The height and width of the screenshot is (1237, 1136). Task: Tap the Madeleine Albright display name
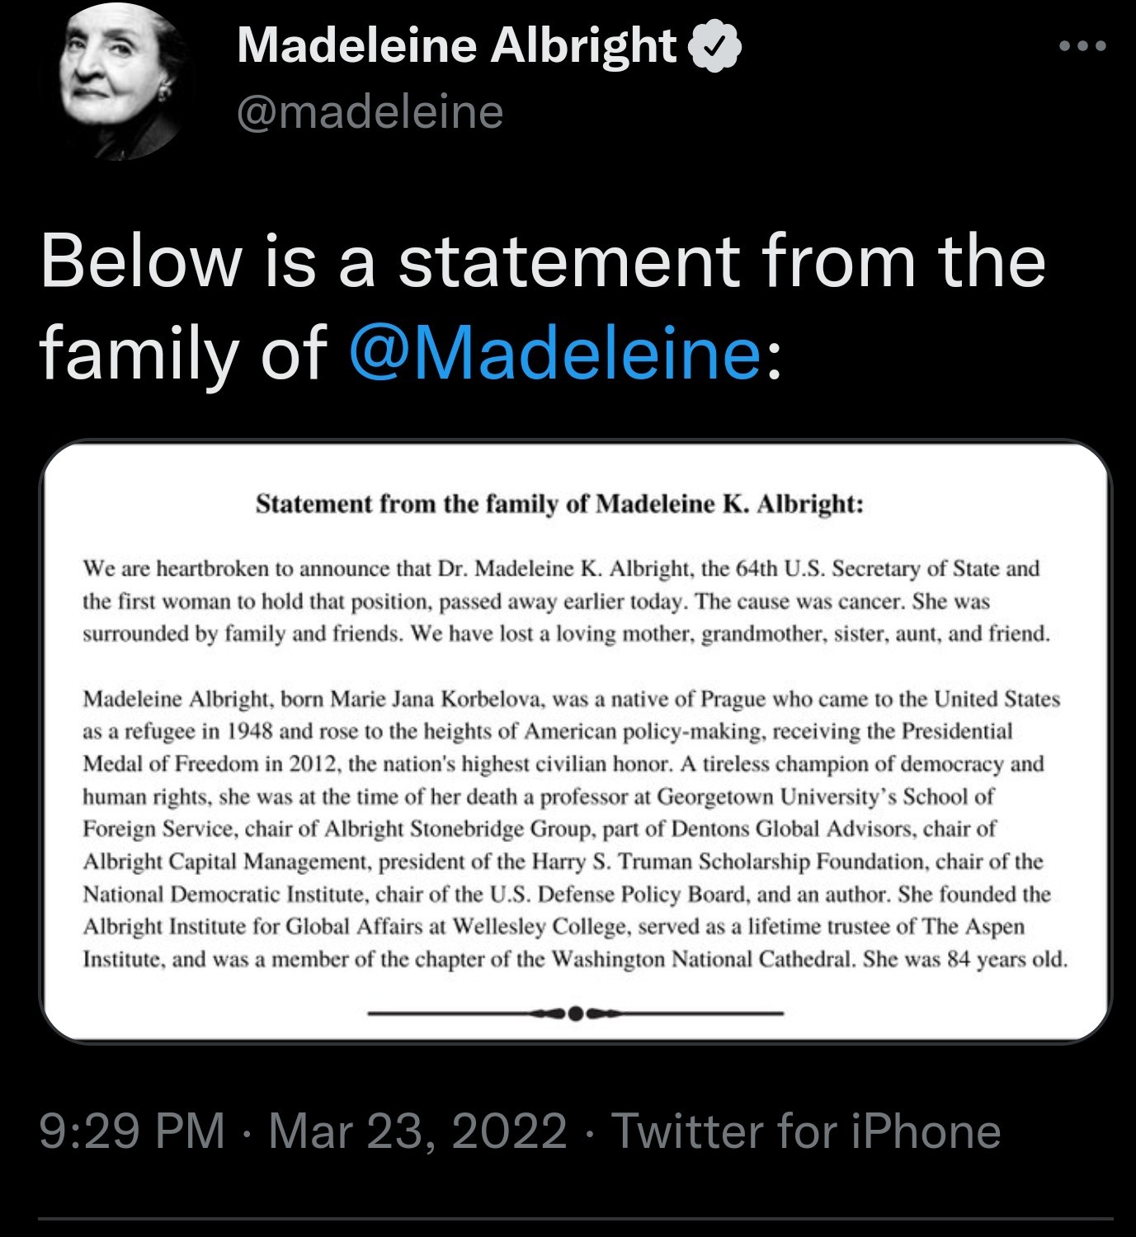click(456, 45)
